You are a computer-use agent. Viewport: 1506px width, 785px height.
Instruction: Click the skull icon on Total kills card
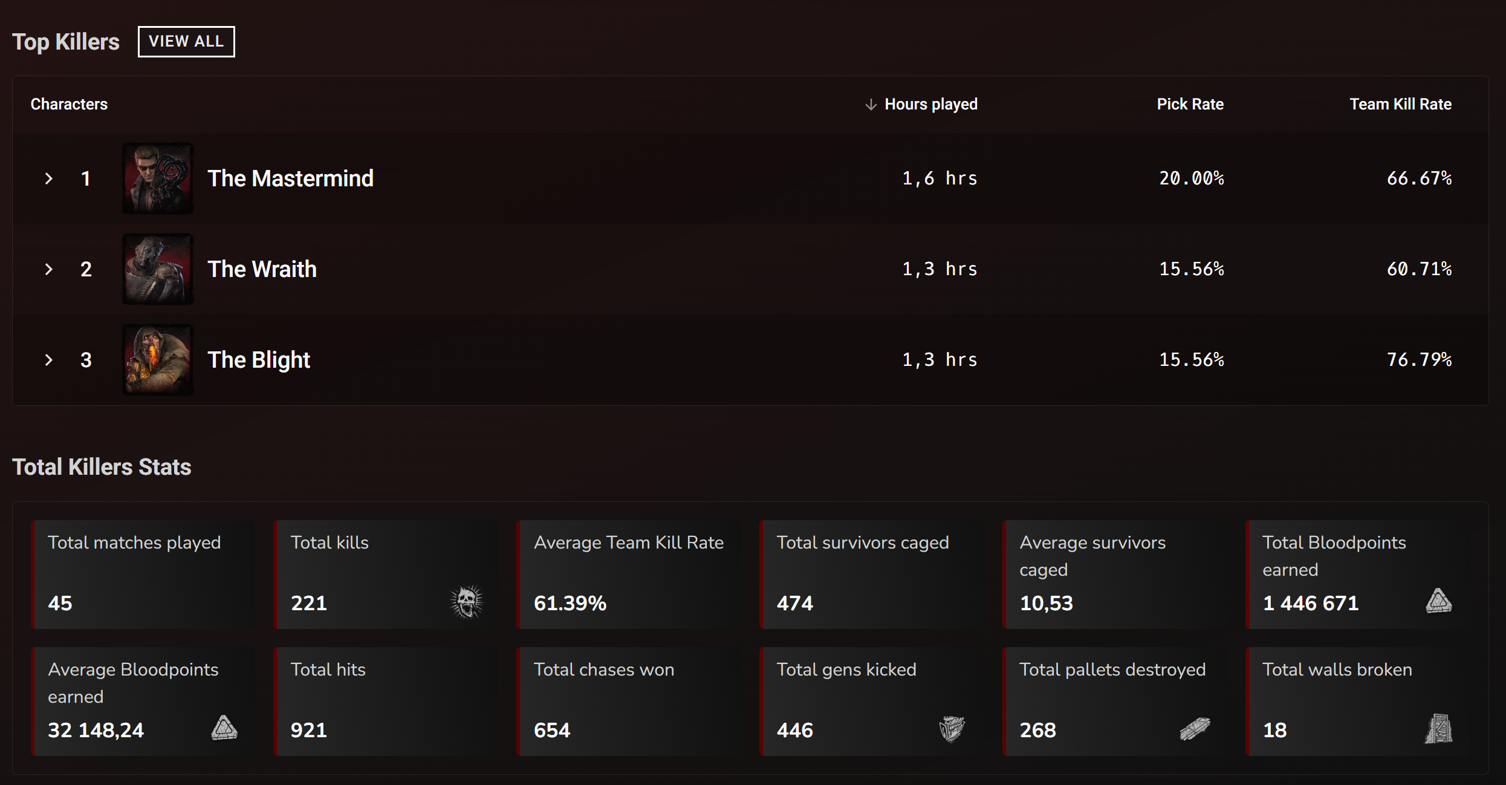tap(466, 601)
